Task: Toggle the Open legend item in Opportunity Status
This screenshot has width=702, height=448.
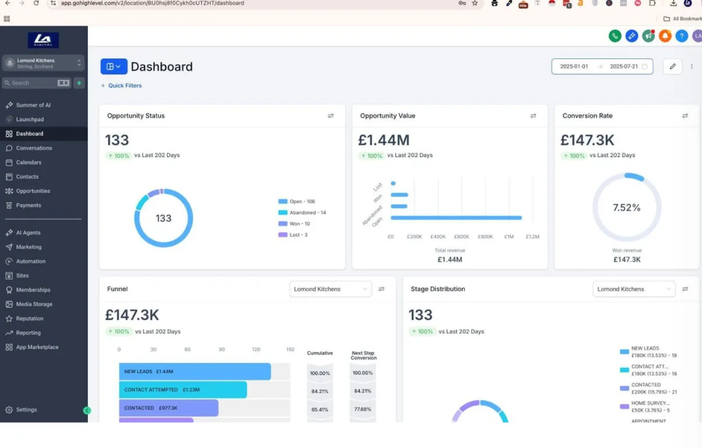Action: click(x=302, y=201)
